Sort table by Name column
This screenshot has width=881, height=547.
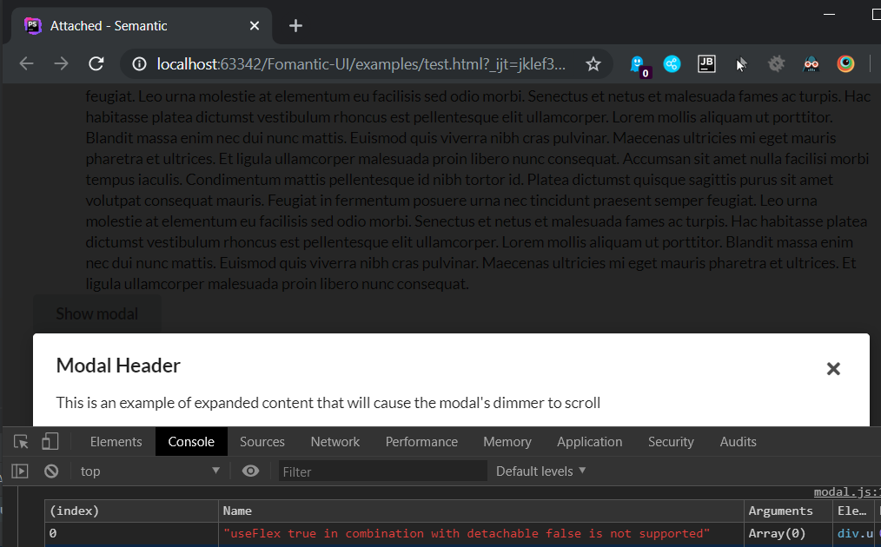[x=481, y=511]
